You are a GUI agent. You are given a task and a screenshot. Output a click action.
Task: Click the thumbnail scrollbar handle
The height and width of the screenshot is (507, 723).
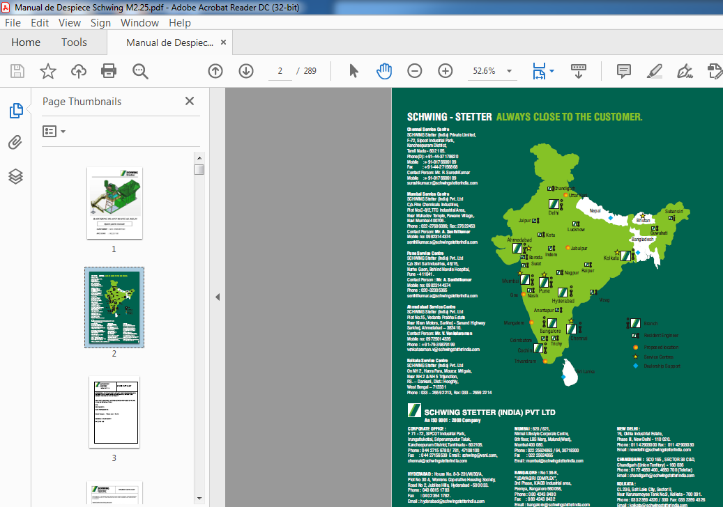[x=199, y=169]
